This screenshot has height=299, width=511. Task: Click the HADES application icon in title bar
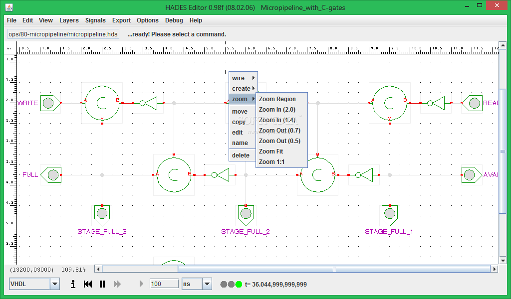[x=9, y=7]
